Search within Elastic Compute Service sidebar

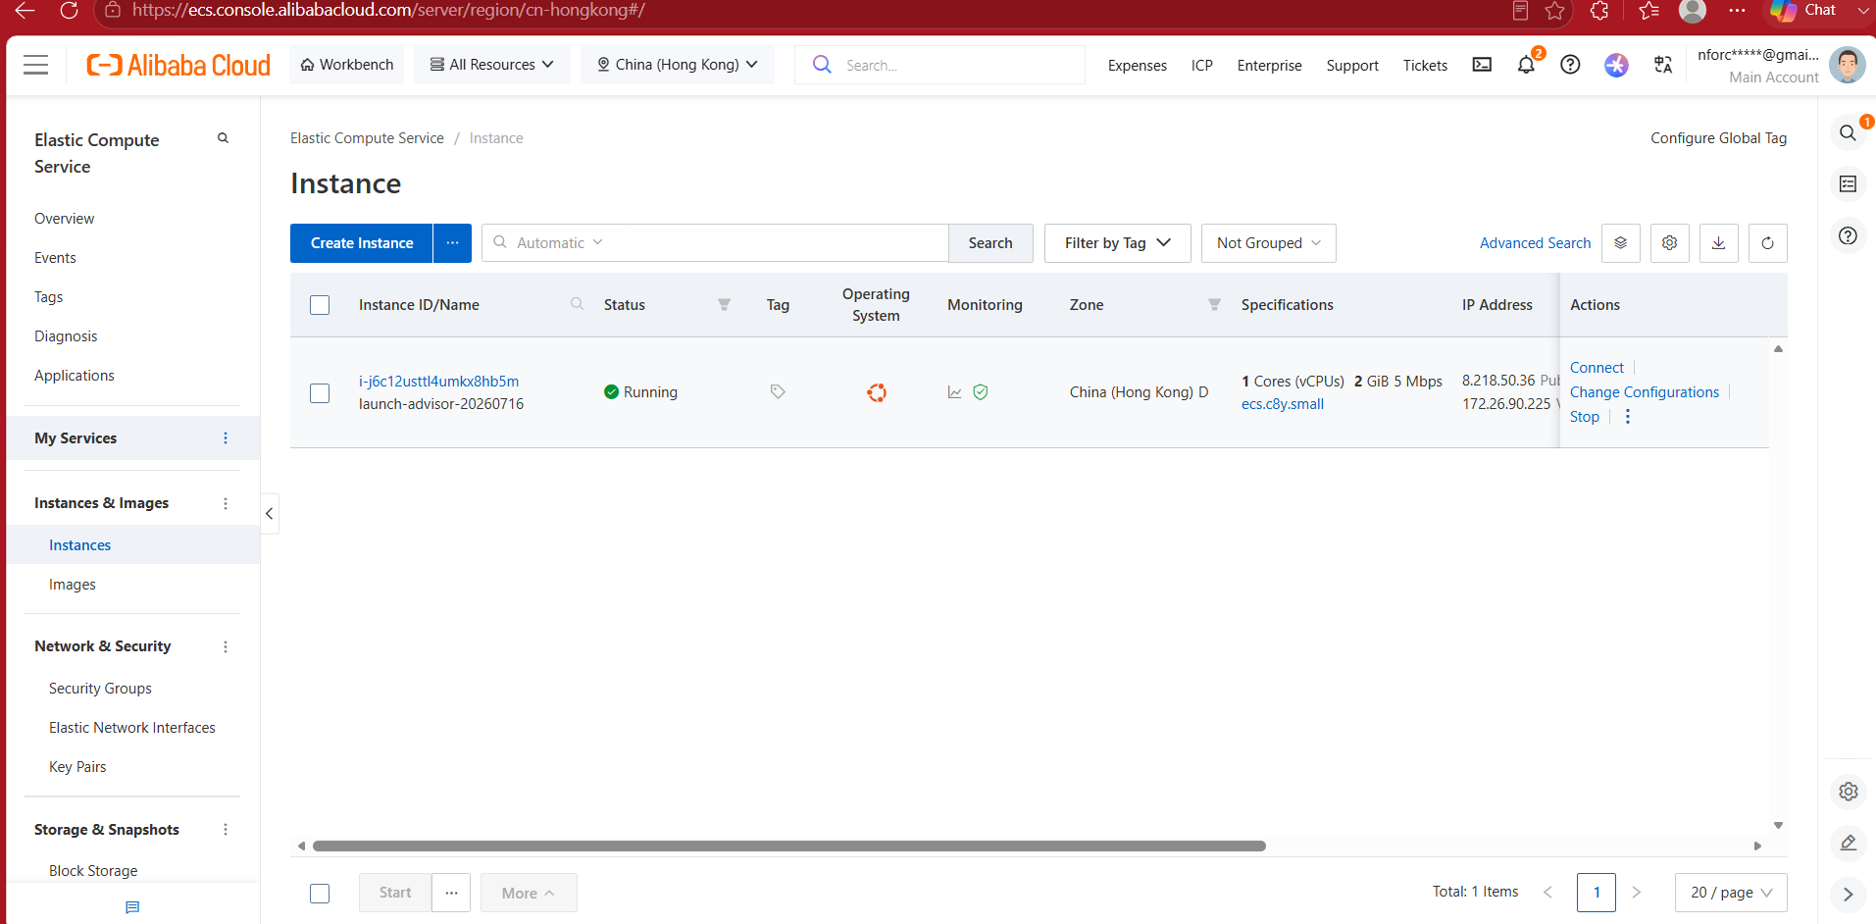(x=223, y=138)
